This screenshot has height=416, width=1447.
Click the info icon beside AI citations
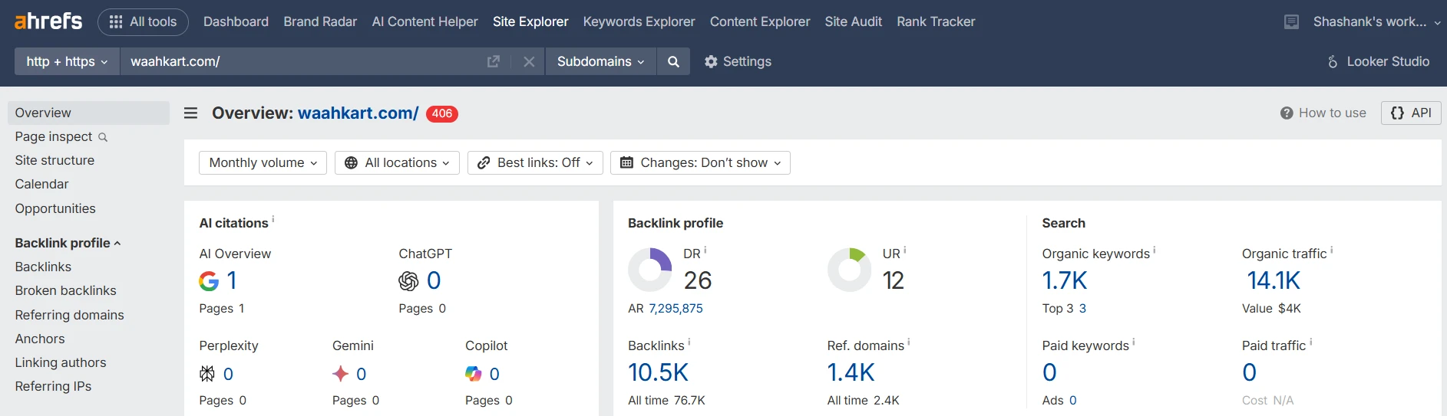273,219
